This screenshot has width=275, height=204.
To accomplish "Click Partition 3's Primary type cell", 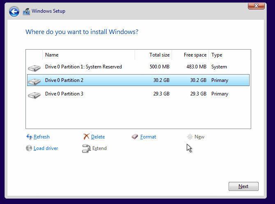I will click(x=220, y=94).
